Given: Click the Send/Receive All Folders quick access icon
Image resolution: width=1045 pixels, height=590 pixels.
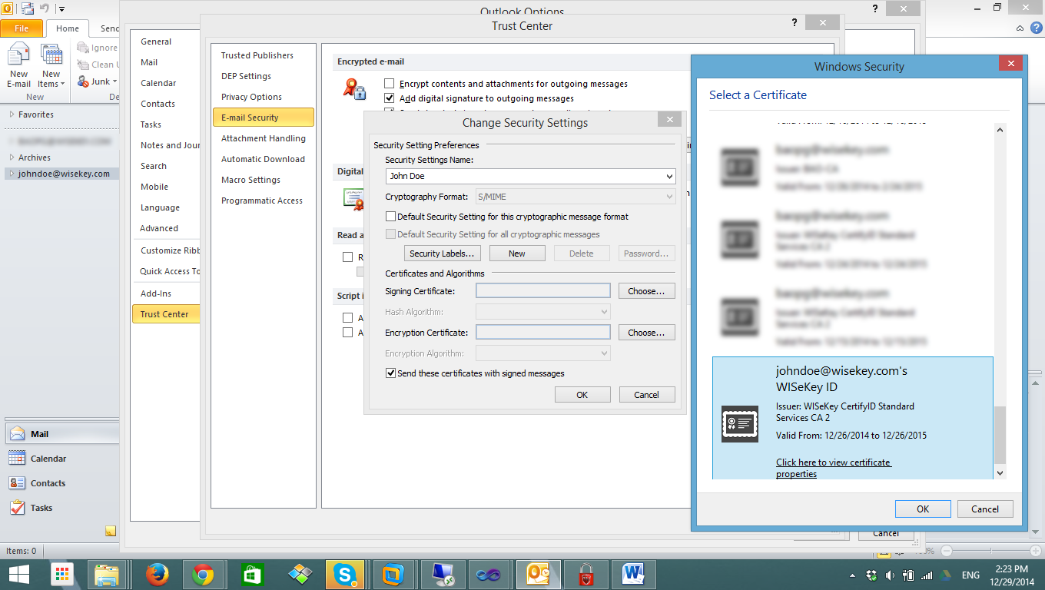Looking at the screenshot, I should click(x=28, y=9).
